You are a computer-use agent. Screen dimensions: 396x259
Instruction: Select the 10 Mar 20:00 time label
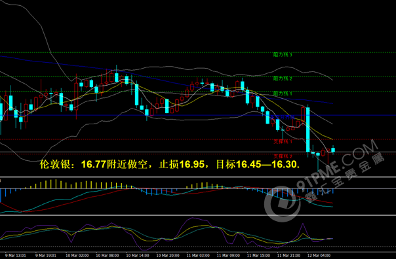pyautogui.click(x=168, y=256)
